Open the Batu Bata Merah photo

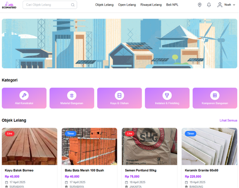pyautogui.click(x=89, y=146)
